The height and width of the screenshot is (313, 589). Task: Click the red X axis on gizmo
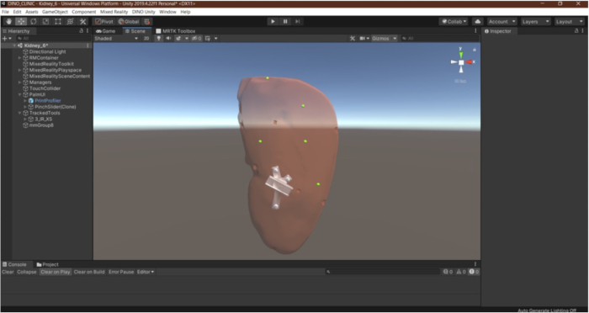click(470, 62)
